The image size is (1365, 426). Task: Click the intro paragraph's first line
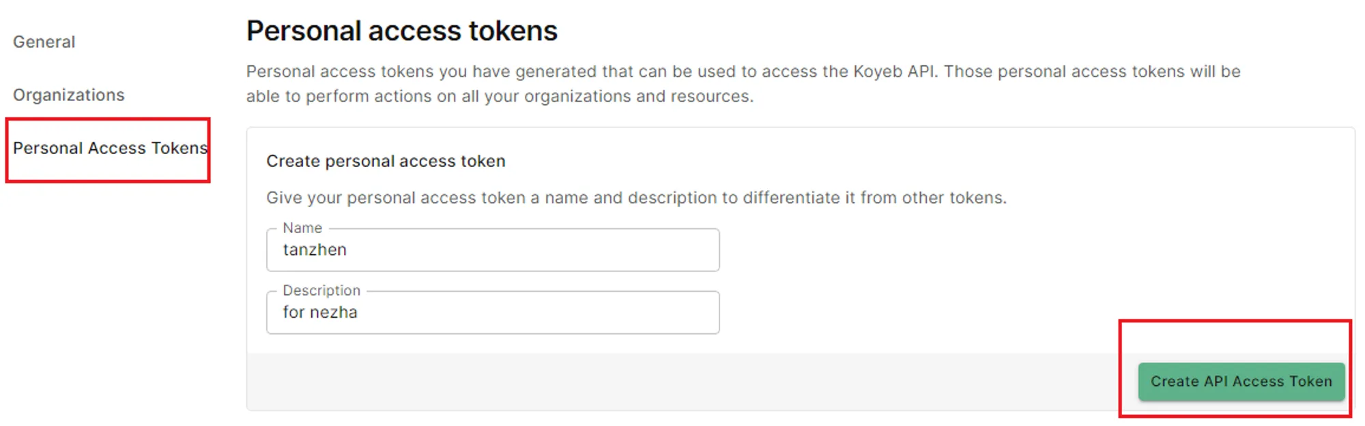(x=743, y=72)
